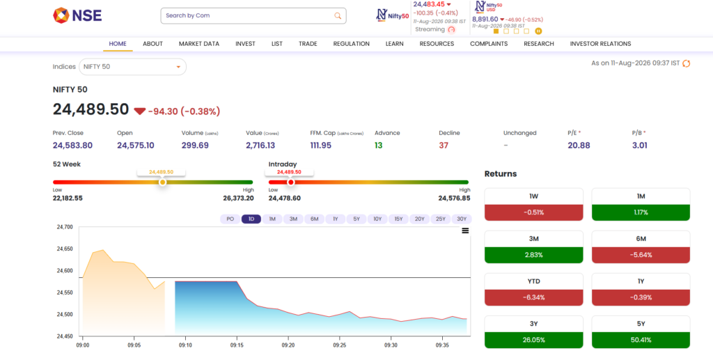Viewport: 713px width, 360px height.
Task: Switch chart range to 5Y
Action: [x=356, y=219]
